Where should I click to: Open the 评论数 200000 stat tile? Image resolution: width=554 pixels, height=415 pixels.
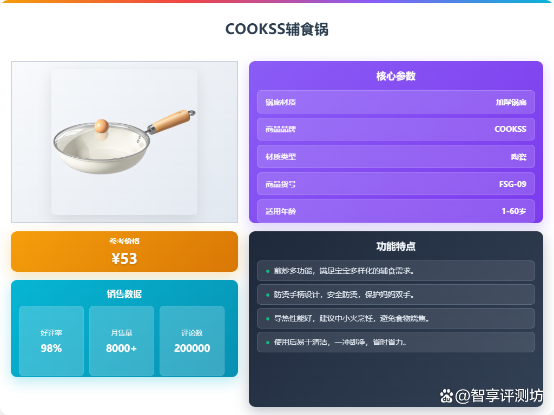pos(192,341)
